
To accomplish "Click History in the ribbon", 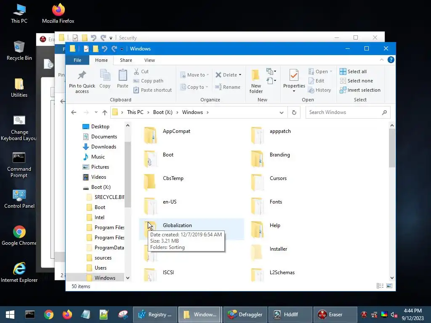I will coord(319,90).
